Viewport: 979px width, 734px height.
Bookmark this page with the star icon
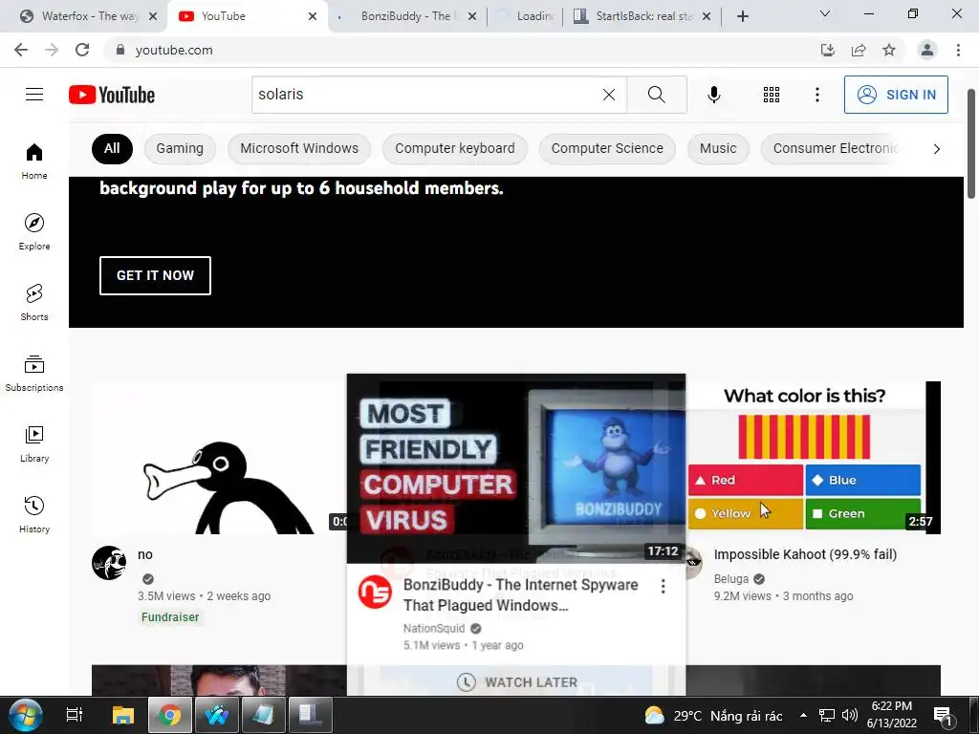tap(889, 50)
